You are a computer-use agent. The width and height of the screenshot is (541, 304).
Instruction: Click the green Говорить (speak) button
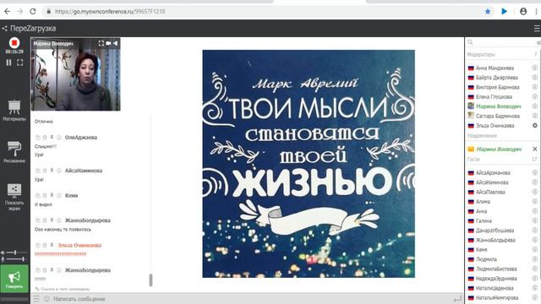(14, 279)
